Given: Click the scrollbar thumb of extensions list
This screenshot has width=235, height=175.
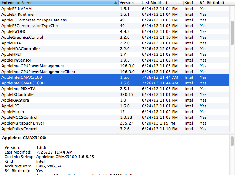Looking at the screenshot, I should point(232,33).
